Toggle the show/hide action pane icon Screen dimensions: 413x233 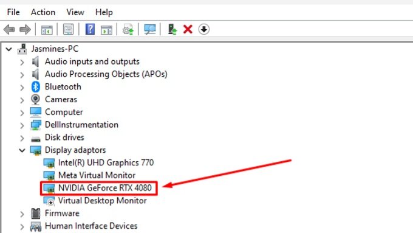[106, 30]
